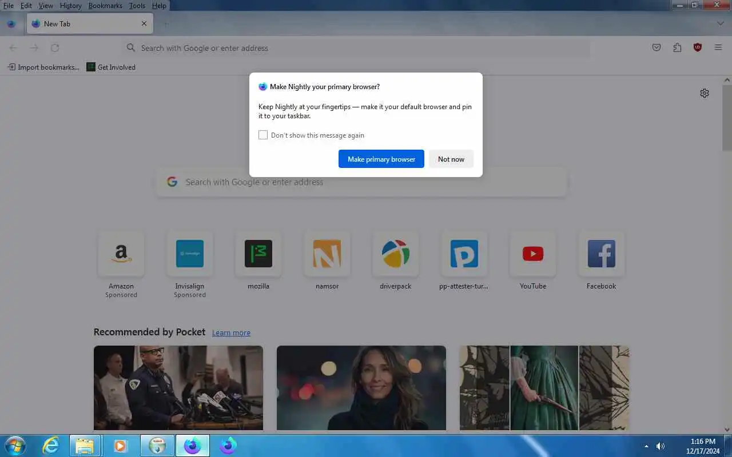
Task: Open the Extensions puzzle icon
Action: (677, 48)
